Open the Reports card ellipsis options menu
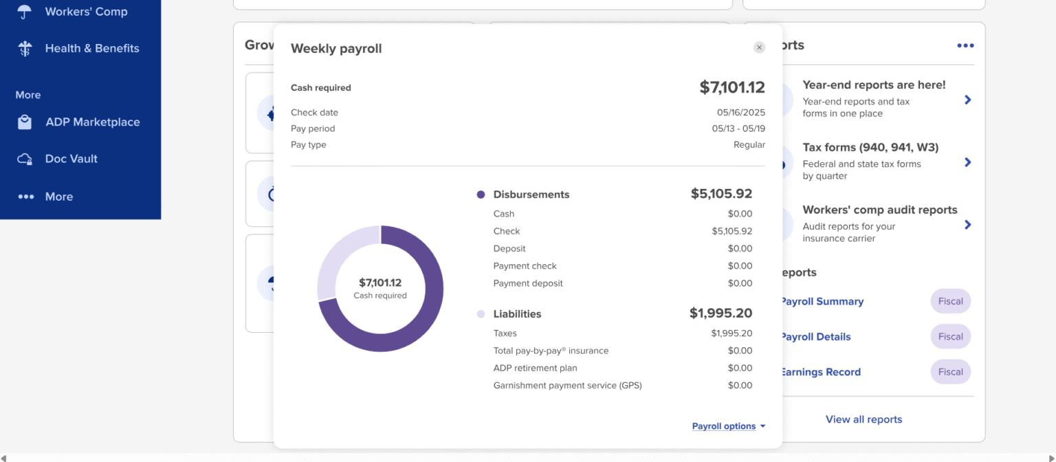Image resolution: width=1056 pixels, height=462 pixels. click(x=965, y=45)
